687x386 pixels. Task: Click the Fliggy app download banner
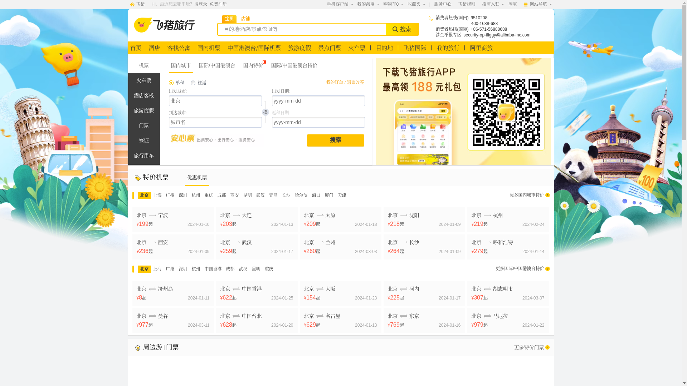point(463,112)
